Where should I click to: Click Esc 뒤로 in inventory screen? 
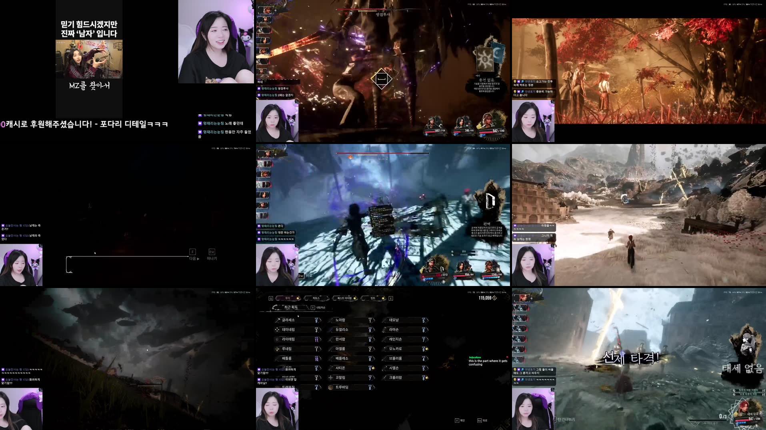(x=482, y=420)
